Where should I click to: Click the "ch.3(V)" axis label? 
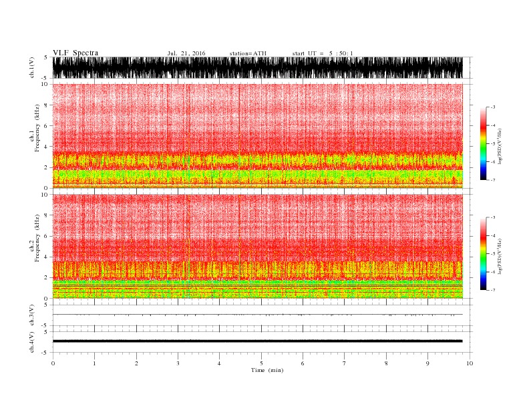tap(31, 315)
